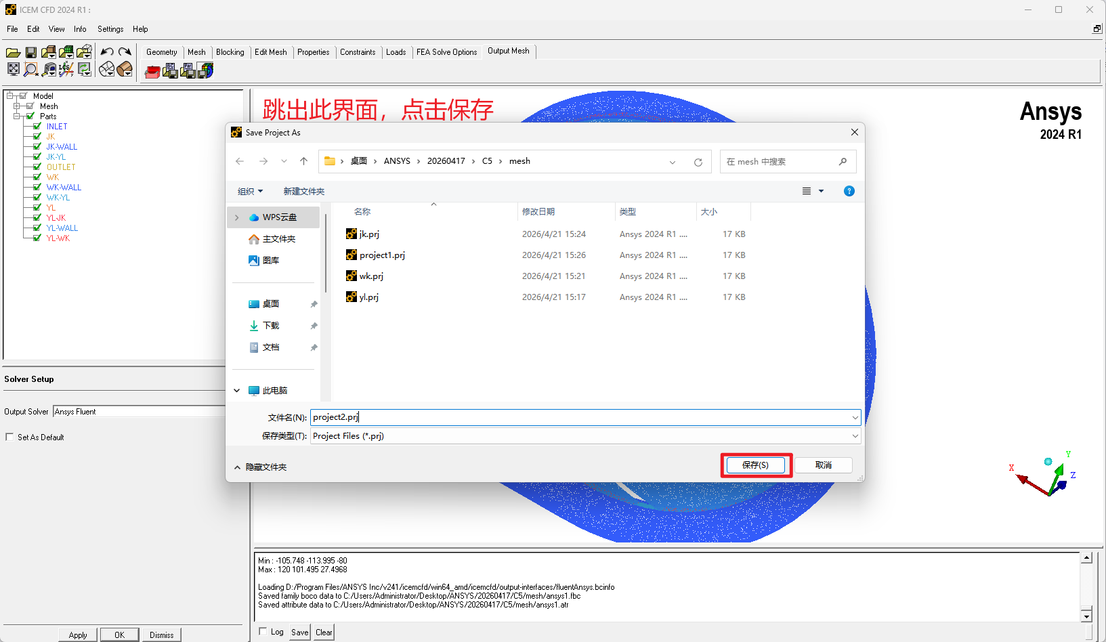Click the Save Project floppy icon

coord(30,52)
